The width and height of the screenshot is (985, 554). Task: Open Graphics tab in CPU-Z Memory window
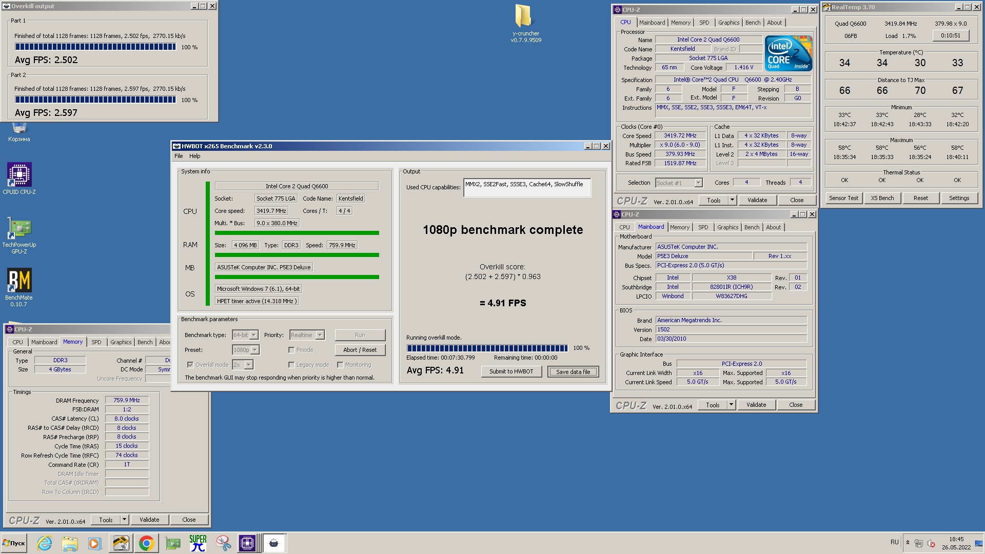121,342
